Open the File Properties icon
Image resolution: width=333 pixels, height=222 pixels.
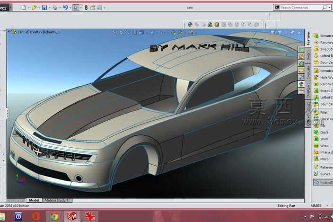click(93, 8)
